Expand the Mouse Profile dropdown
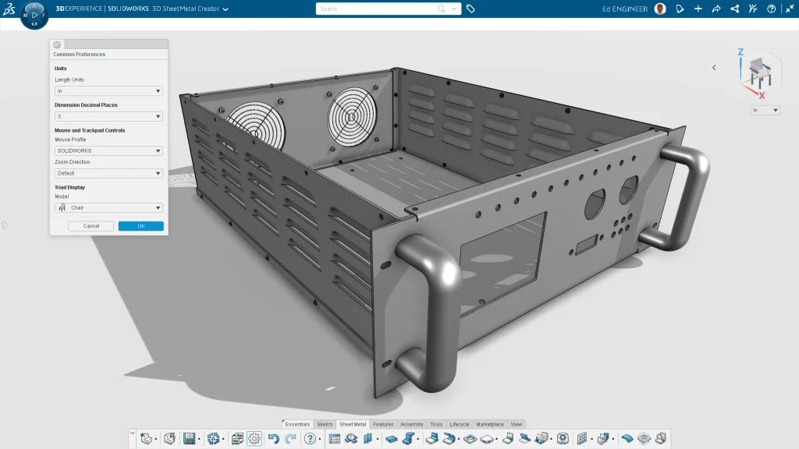 (108, 150)
